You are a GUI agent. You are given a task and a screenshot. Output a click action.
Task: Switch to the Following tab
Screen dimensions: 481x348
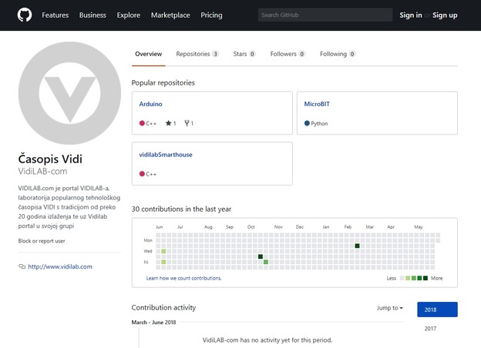point(338,54)
